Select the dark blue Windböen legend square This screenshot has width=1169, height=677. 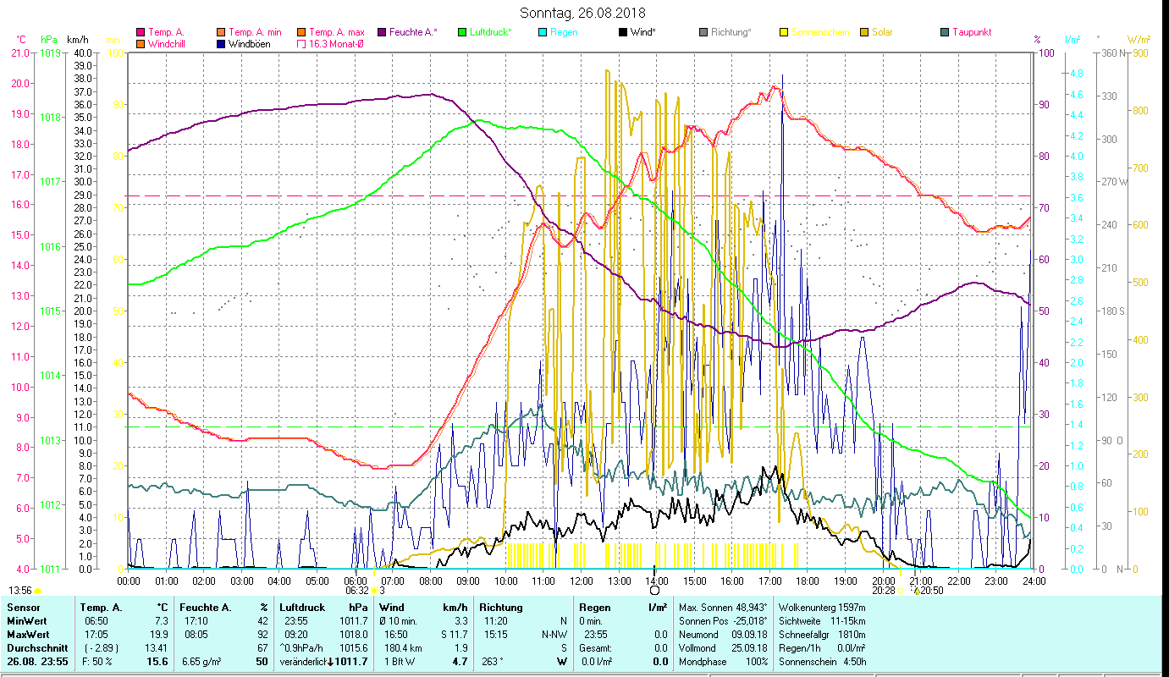(222, 44)
